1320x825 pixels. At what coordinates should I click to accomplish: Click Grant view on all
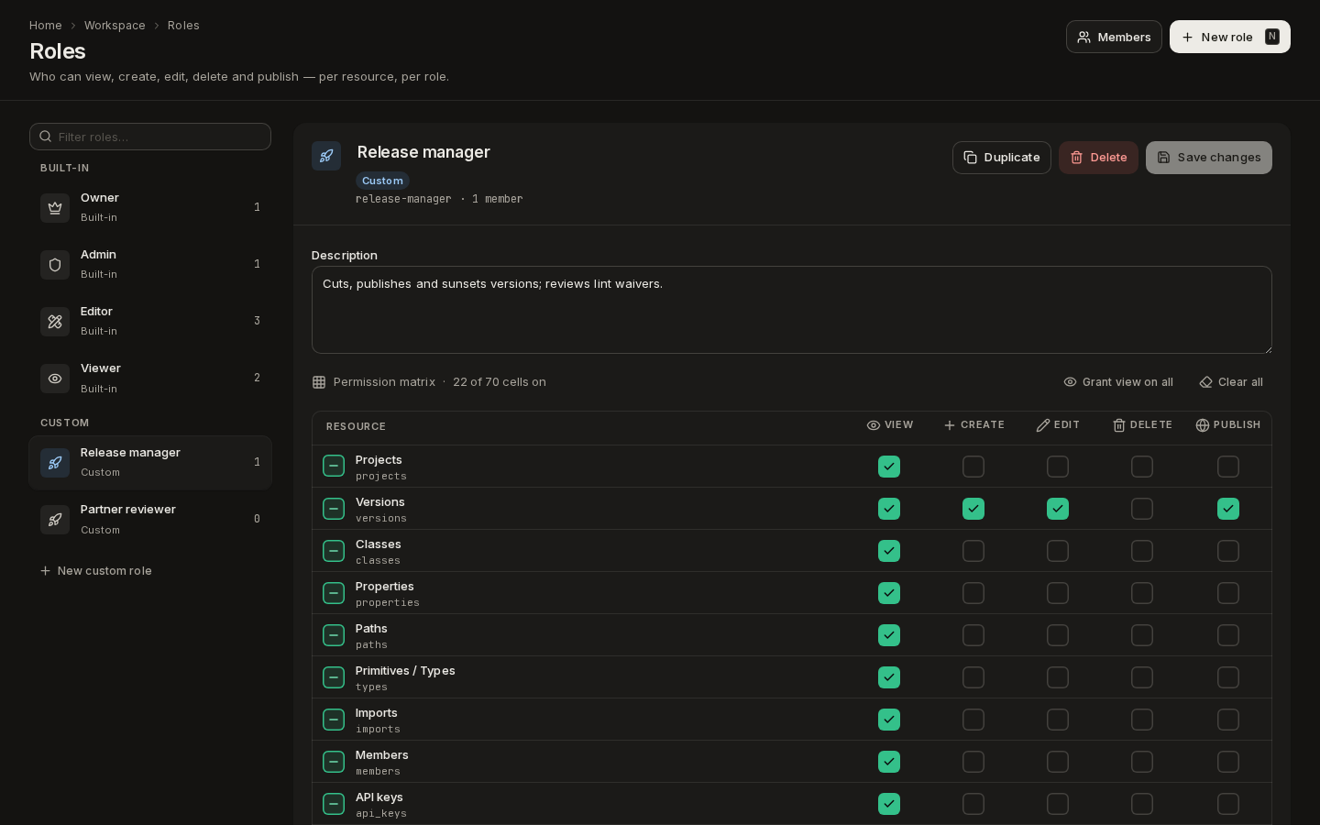click(x=1118, y=382)
